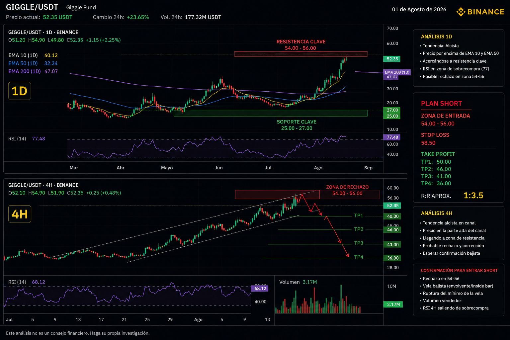Screen dimensions: 510x340
Task: Click the ANÁLISIS 1D panel heading
Action: [x=436, y=37]
